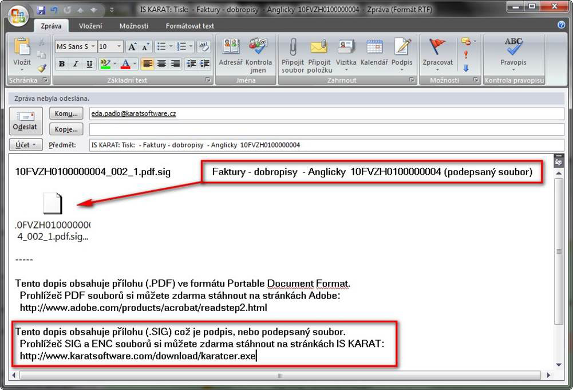
Task: Open the Zahrnout dialog launcher
Action: (x=412, y=80)
